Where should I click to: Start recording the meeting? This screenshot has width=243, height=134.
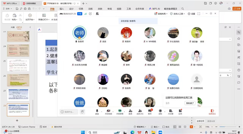[160, 112]
